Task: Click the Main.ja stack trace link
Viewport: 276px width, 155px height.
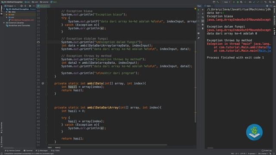Action: click(x=264, y=51)
